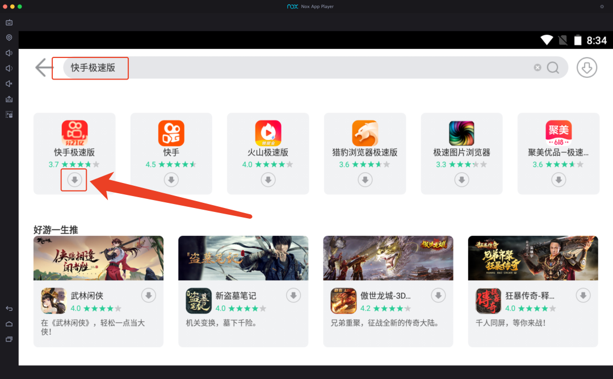Click the Android recent apps sidebar button

(9, 339)
